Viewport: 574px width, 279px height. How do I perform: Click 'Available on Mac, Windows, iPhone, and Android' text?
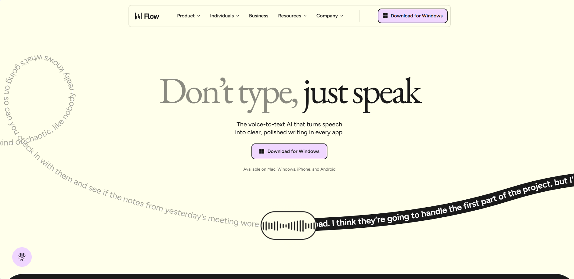289,169
